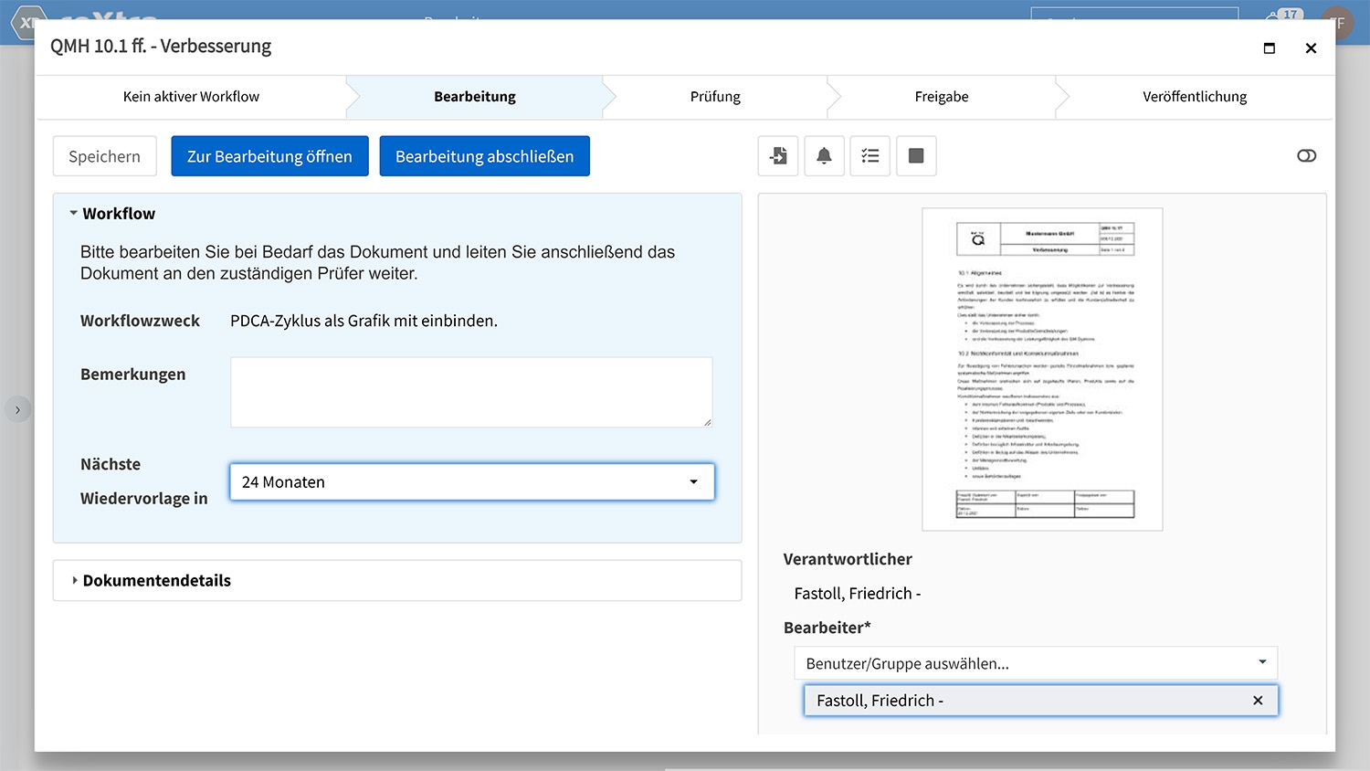This screenshot has width=1370, height=771.
Task: Click Bearbeitung abschließen button
Action: [484, 156]
